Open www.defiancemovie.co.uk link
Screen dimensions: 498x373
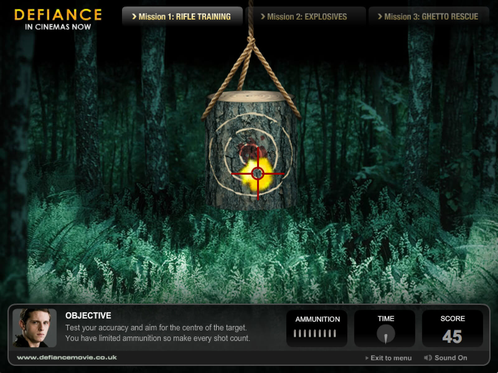[x=67, y=357]
